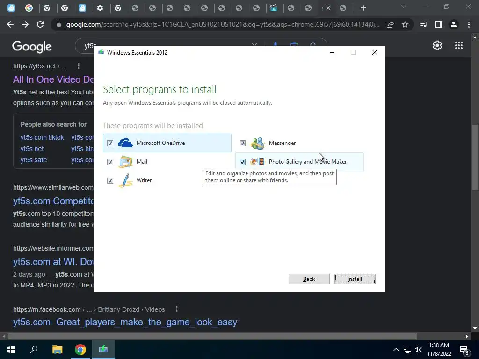The width and height of the screenshot is (479, 359).
Task: Click the horizontal scrollbar thumb
Action: pos(212,337)
